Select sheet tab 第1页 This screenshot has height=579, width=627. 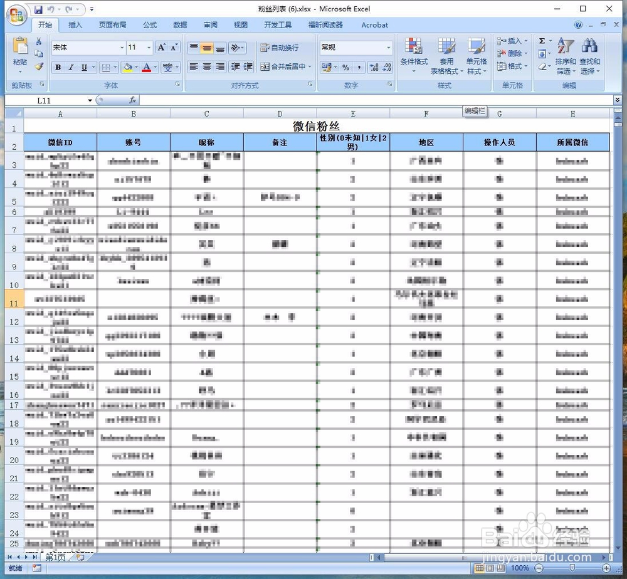coord(55,557)
